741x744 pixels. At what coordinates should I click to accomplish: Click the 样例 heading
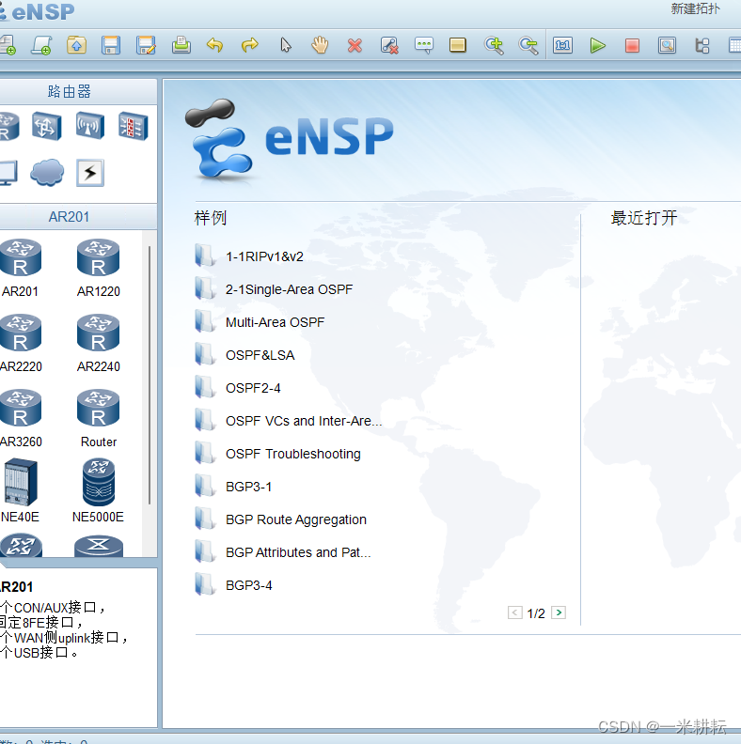tap(211, 218)
